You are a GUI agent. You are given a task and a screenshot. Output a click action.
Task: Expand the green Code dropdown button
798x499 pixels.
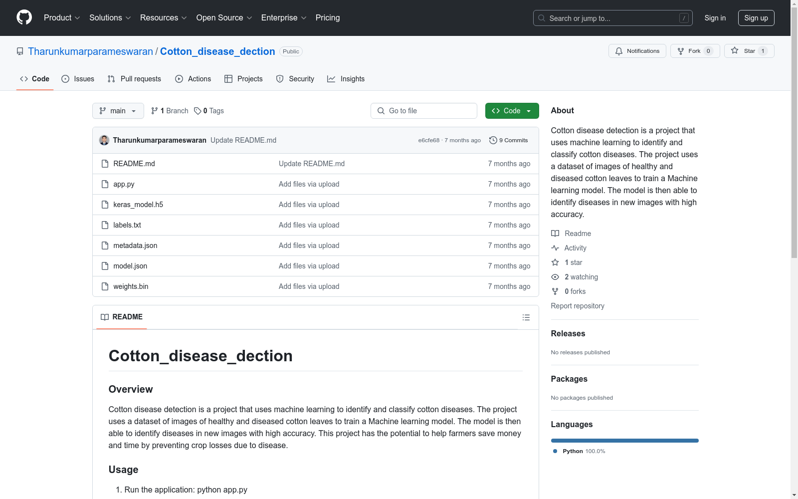512,111
